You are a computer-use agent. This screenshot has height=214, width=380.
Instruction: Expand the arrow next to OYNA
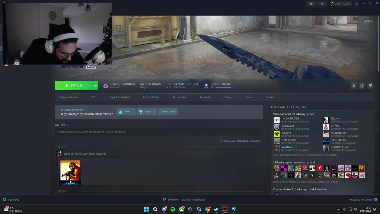click(x=96, y=86)
